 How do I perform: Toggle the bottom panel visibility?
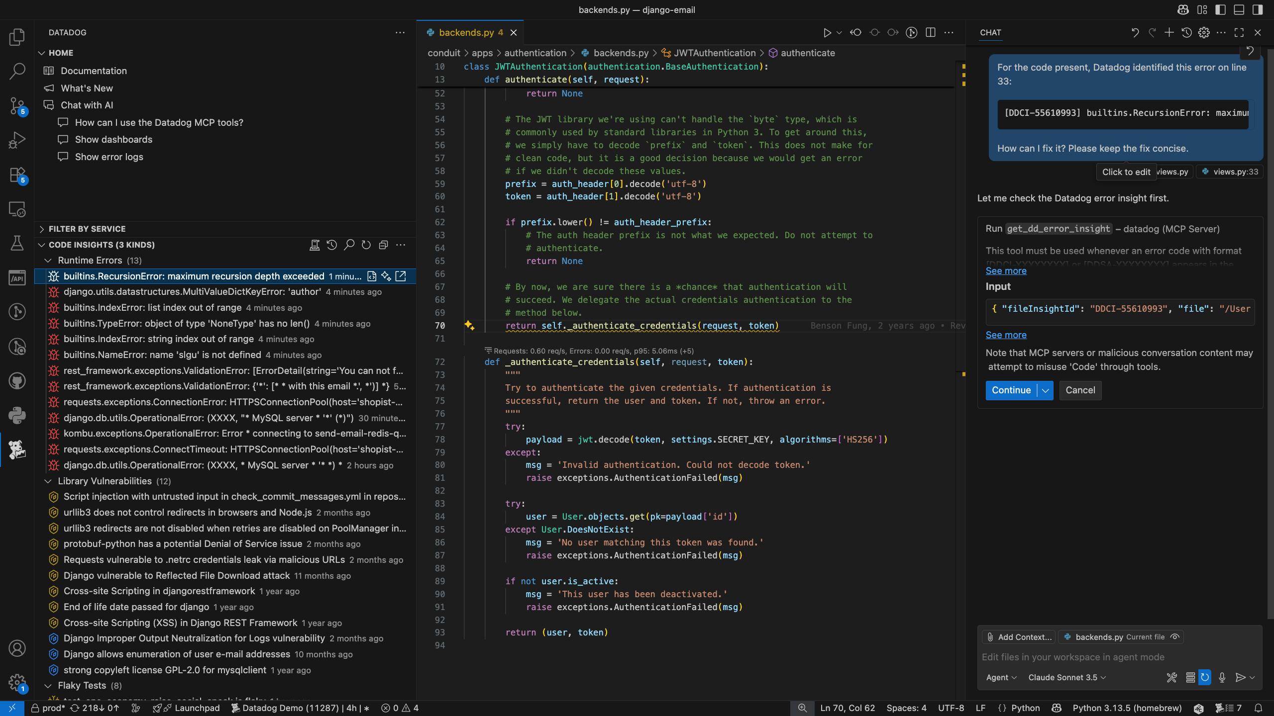[x=1239, y=9]
